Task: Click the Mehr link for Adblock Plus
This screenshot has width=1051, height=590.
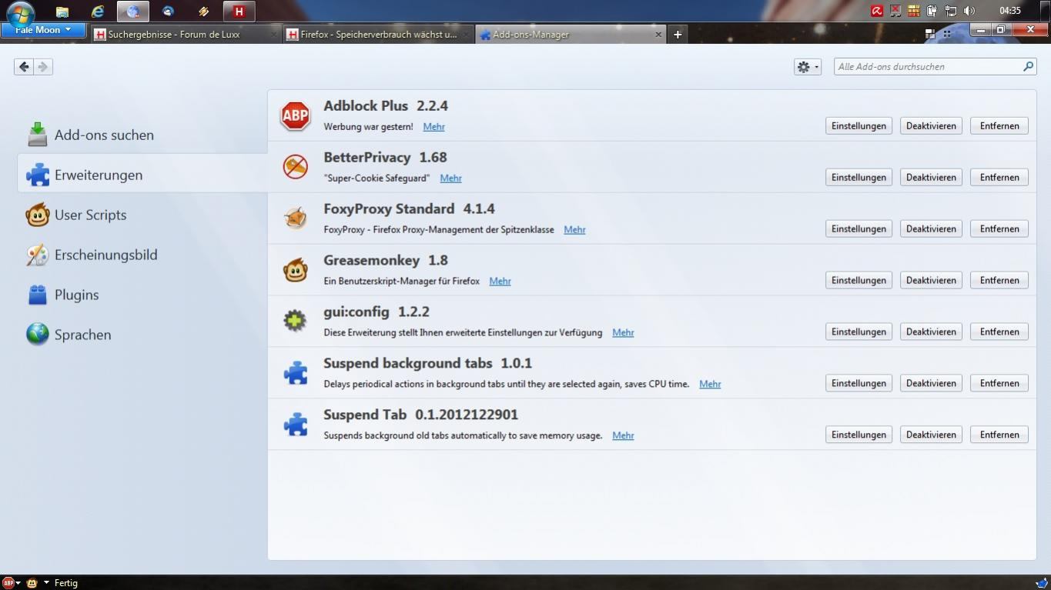Action: pyautogui.click(x=433, y=127)
